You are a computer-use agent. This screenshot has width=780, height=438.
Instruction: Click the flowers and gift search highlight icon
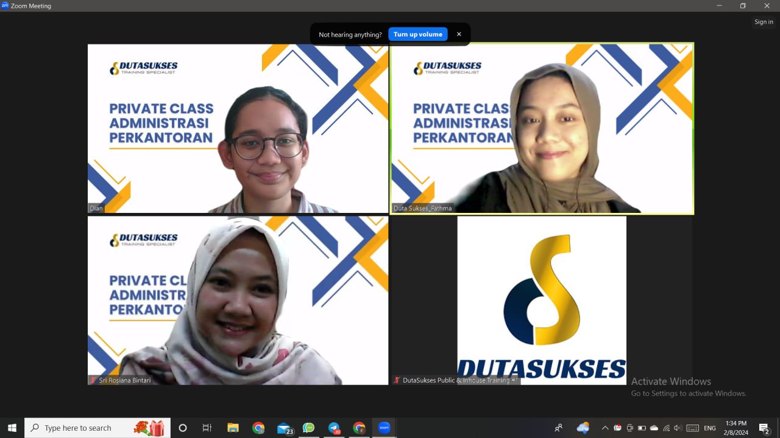(149, 428)
